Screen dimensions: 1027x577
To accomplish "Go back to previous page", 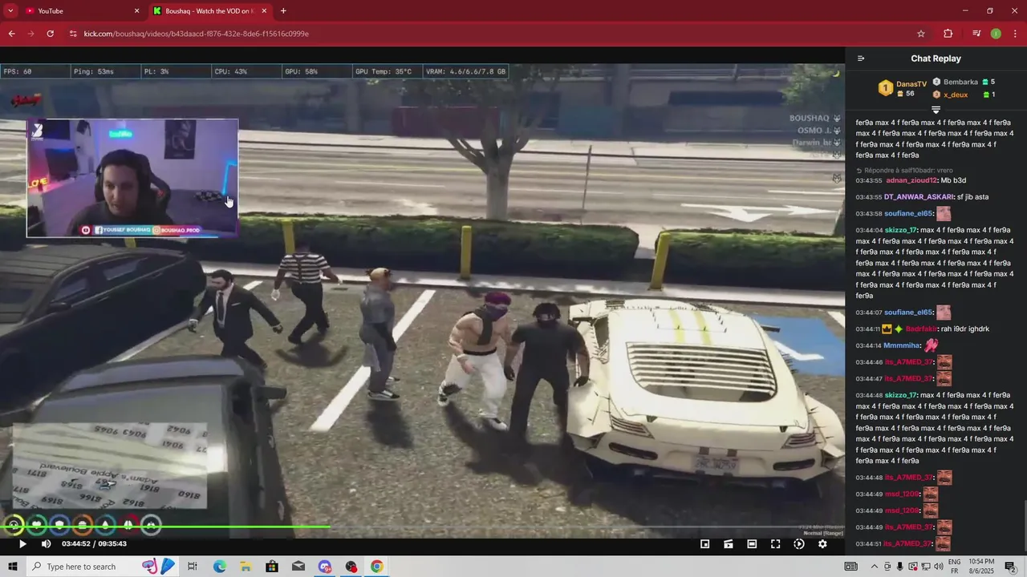I will [11, 34].
